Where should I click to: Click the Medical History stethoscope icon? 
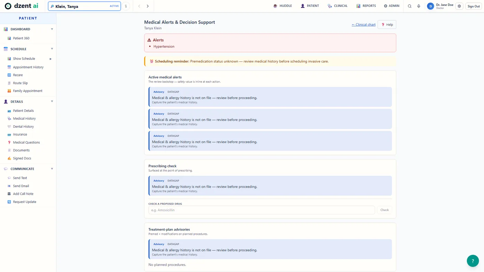click(9, 119)
